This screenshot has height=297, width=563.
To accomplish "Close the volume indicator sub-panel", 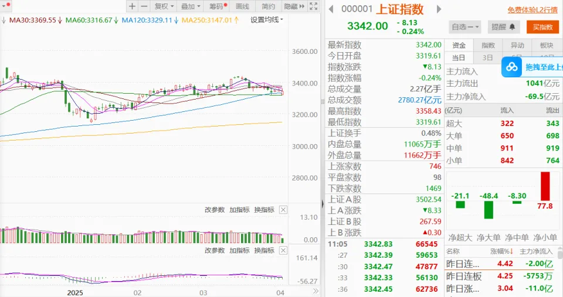I will click(283, 210).
